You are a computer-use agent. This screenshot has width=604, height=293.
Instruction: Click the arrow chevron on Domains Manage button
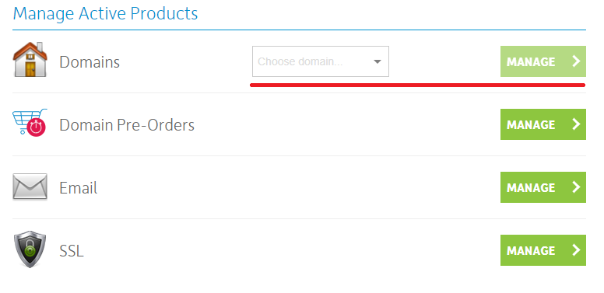576,61
